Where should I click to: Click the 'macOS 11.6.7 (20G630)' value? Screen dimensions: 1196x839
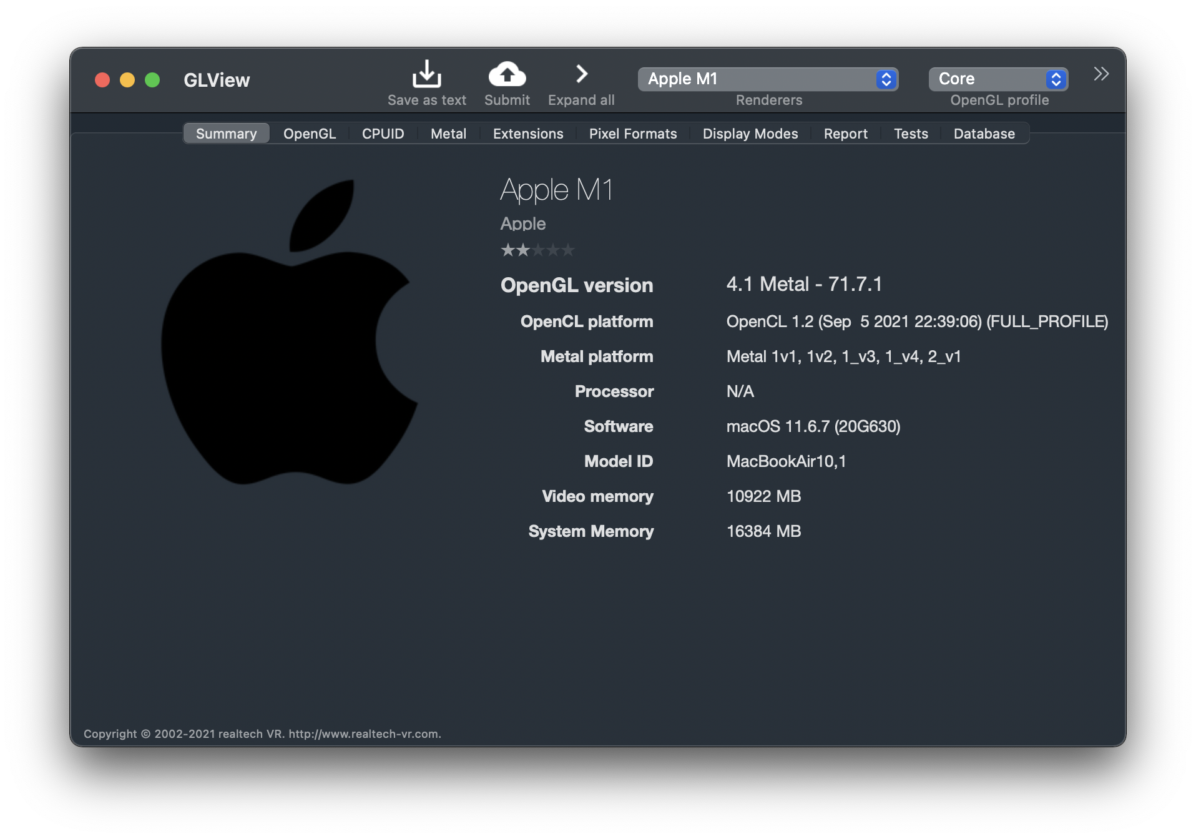813,426
